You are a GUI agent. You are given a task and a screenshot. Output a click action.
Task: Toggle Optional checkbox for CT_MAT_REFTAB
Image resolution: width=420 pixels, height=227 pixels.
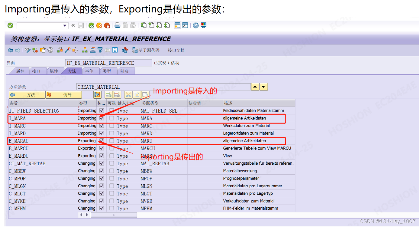coord(112,163)
